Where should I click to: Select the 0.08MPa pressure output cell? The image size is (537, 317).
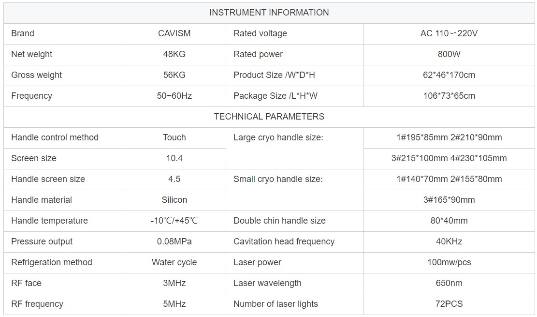[174, 242]
